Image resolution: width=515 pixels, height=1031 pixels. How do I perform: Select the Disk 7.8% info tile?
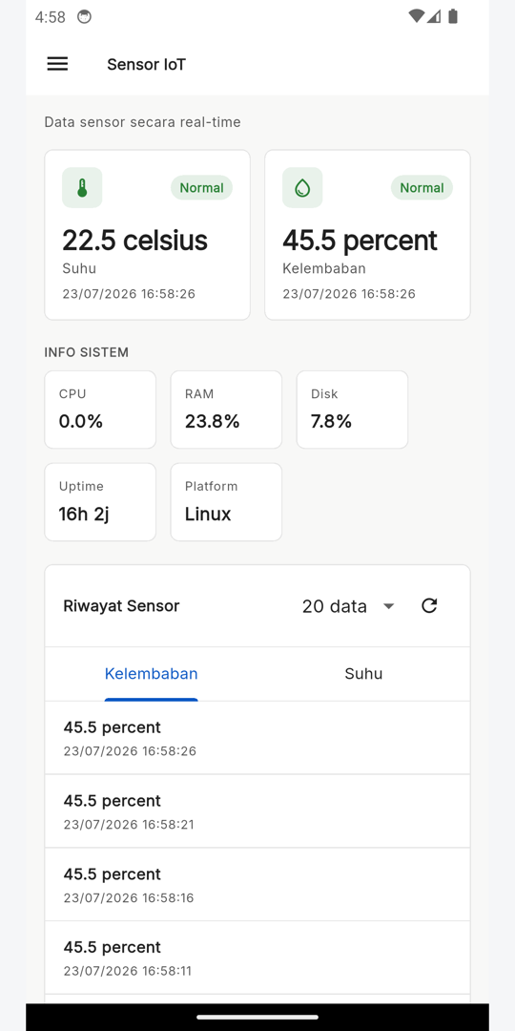point(352,410)
